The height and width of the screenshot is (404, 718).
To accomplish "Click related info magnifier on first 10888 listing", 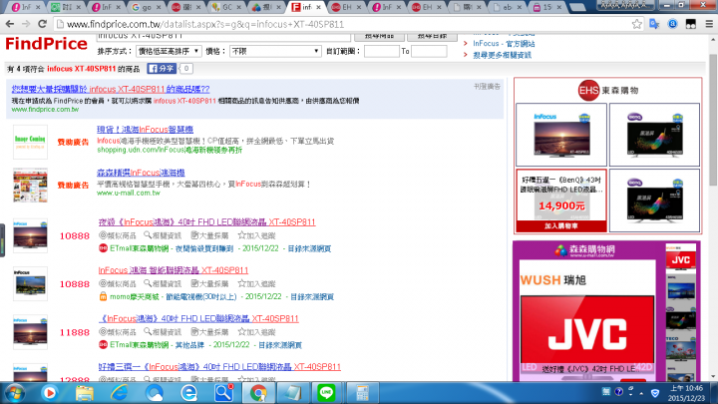I will tap(148, 235).
